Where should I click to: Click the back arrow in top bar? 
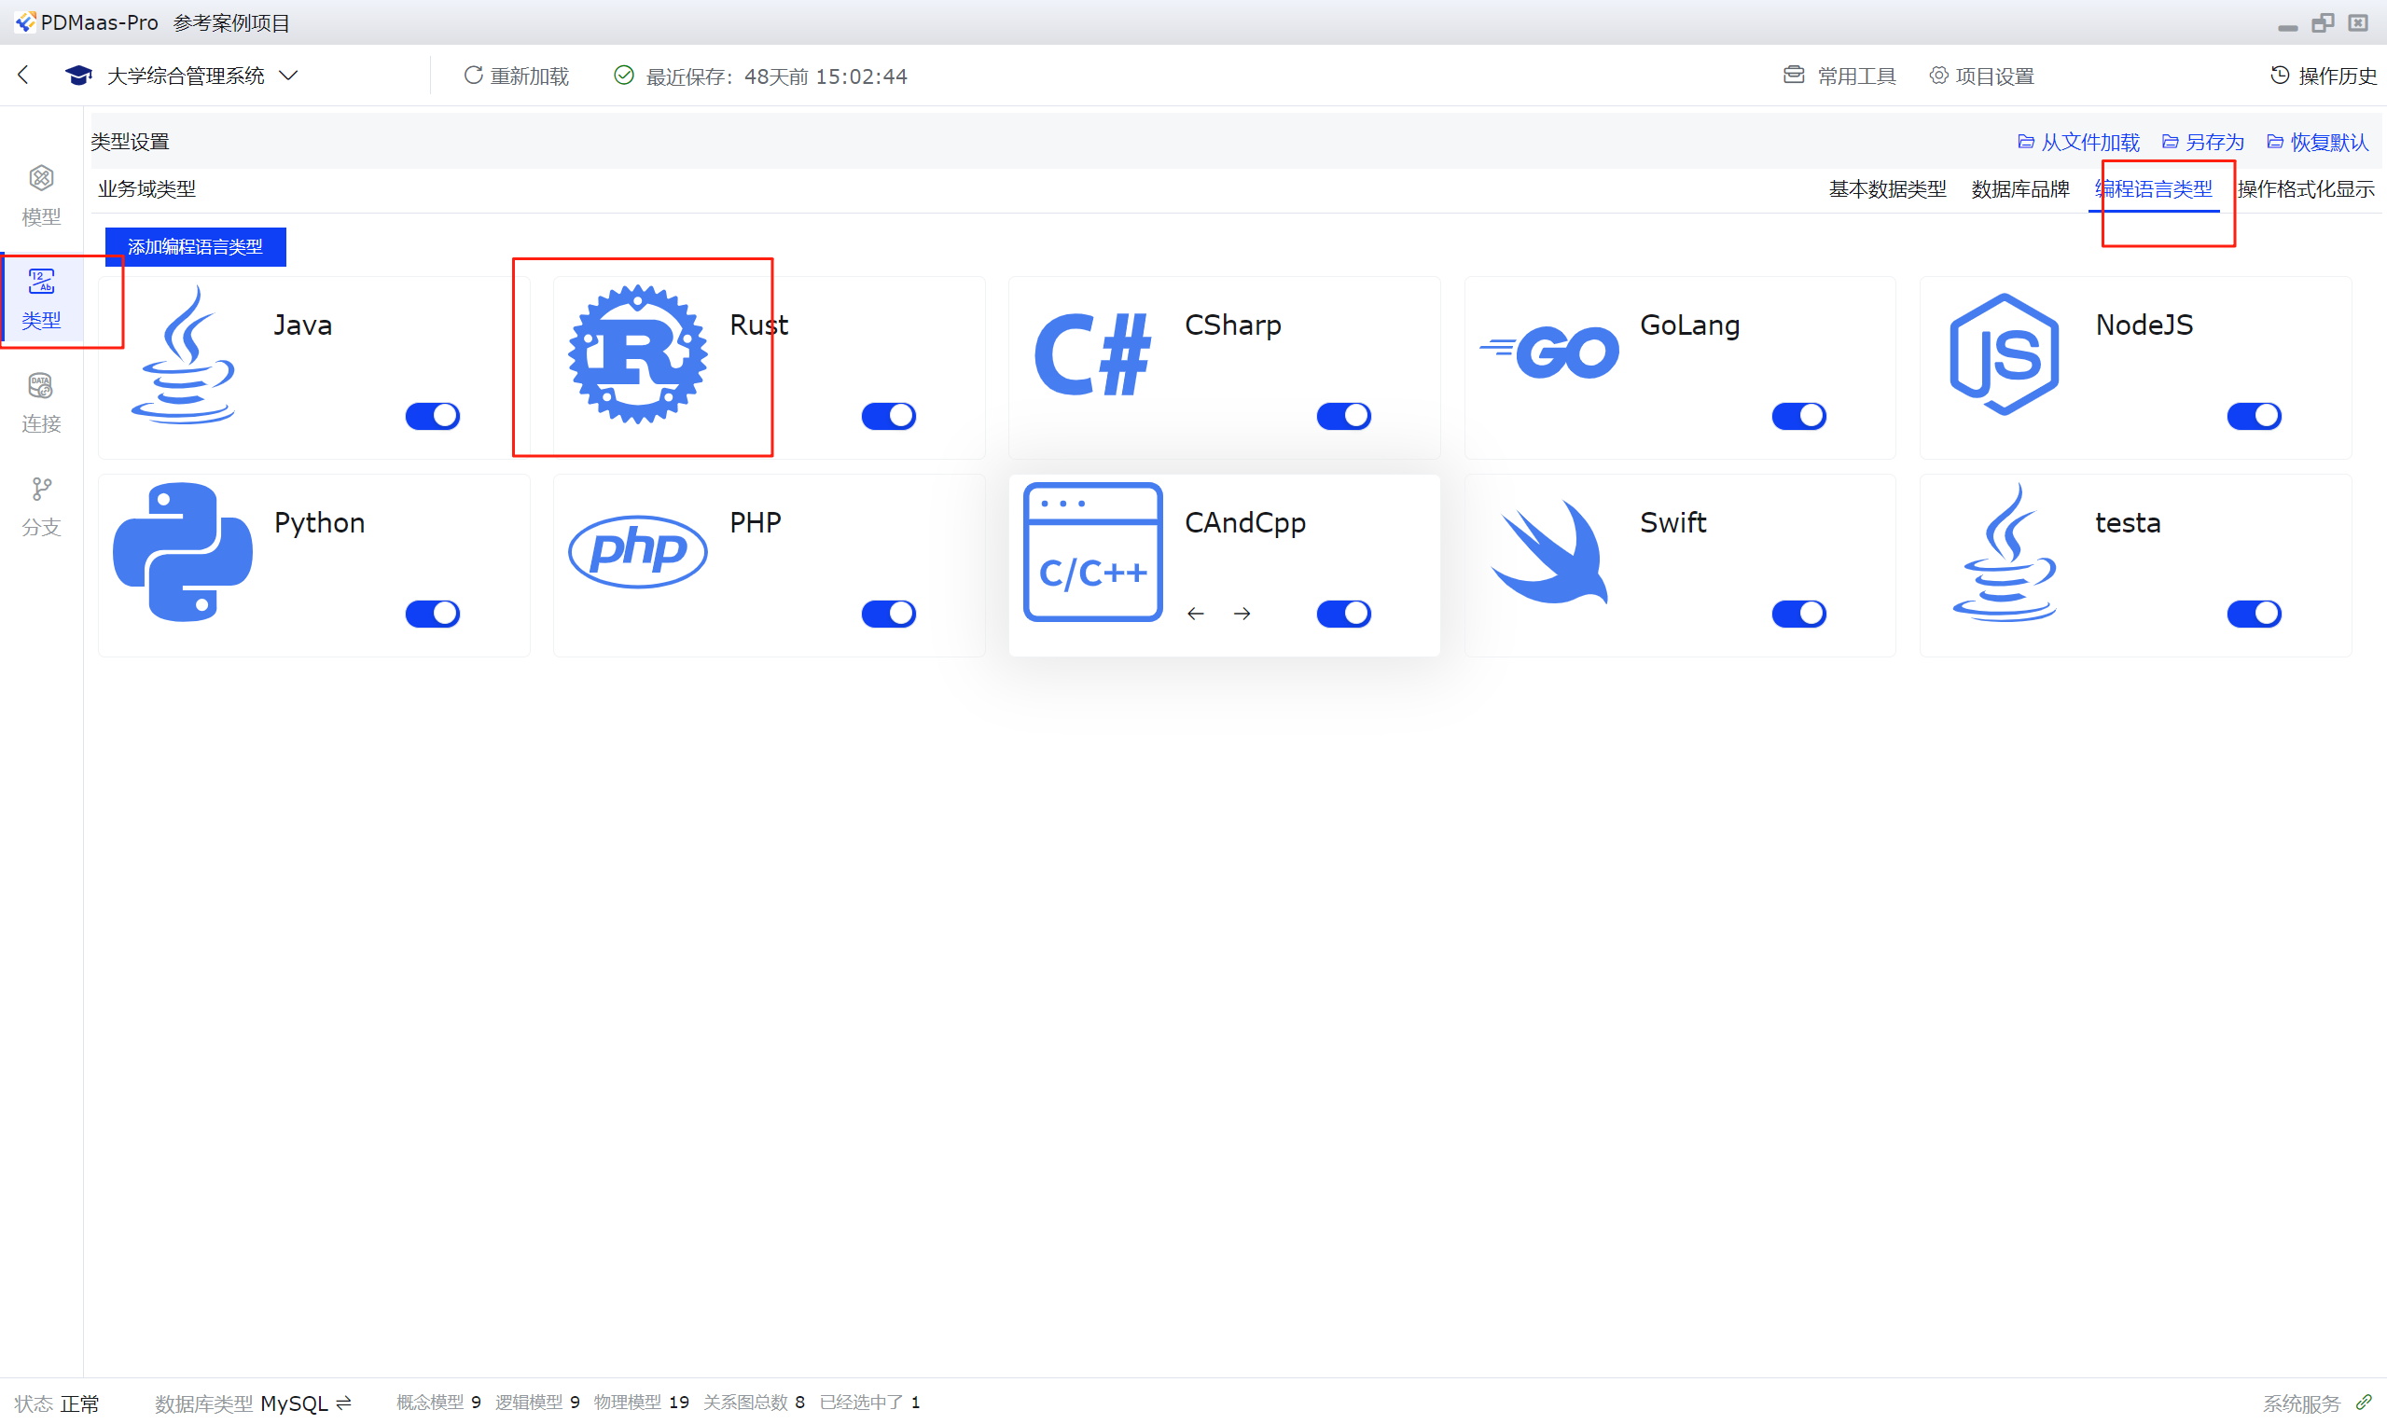pos(24,75)
